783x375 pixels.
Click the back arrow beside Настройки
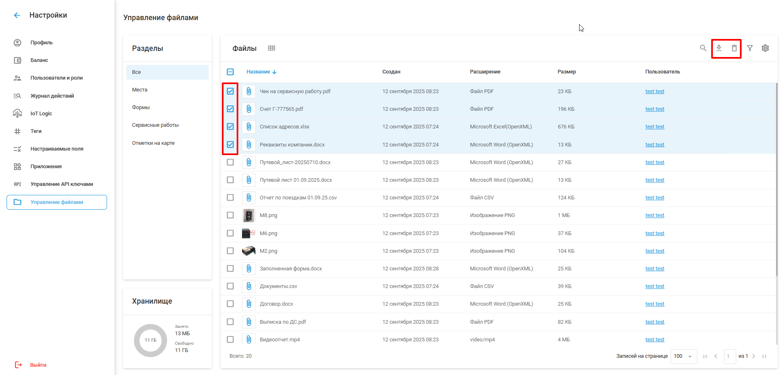pyautogui.click(x=17, y=15)
